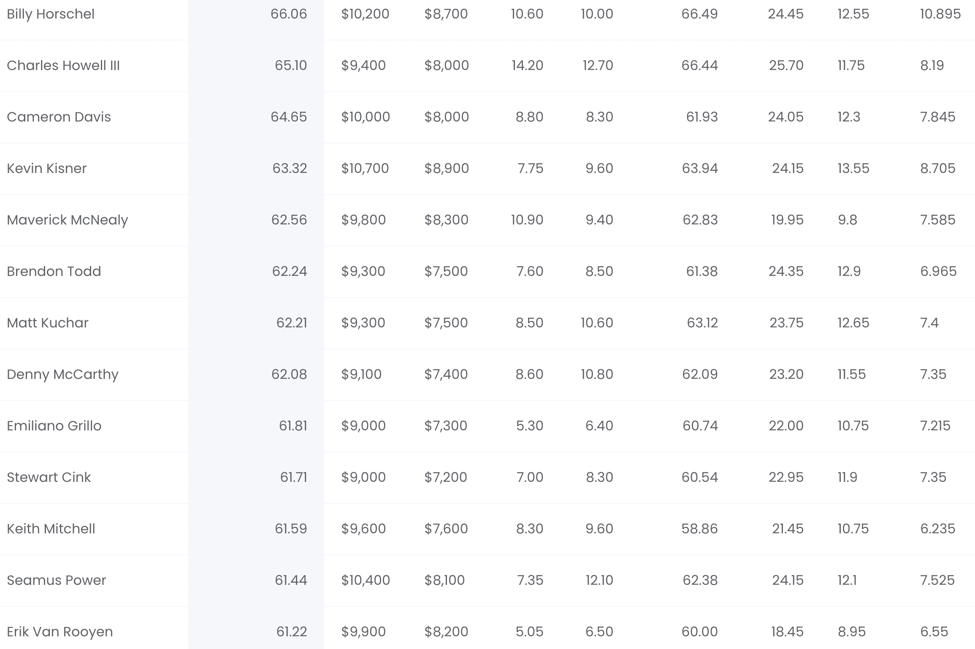Click Charles Howell III's 14.20 value
975x649 pixels.
pyautogui.click(x=527, y=65)
